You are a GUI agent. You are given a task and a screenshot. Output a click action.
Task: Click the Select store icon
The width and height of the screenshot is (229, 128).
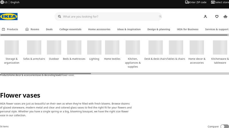[x=213, y=2]
